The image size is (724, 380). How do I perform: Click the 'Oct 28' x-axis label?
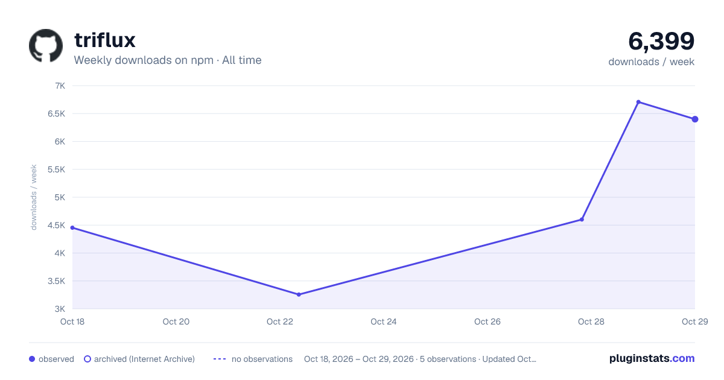(591, 321)
